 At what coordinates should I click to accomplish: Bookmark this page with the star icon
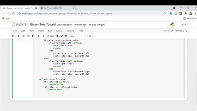164,14
